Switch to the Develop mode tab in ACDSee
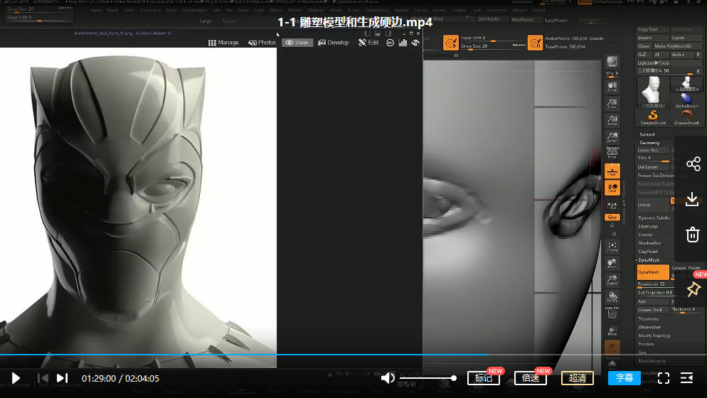Viewport: 707px width, 398px height. pyautogui.click(x=334, y=43)
